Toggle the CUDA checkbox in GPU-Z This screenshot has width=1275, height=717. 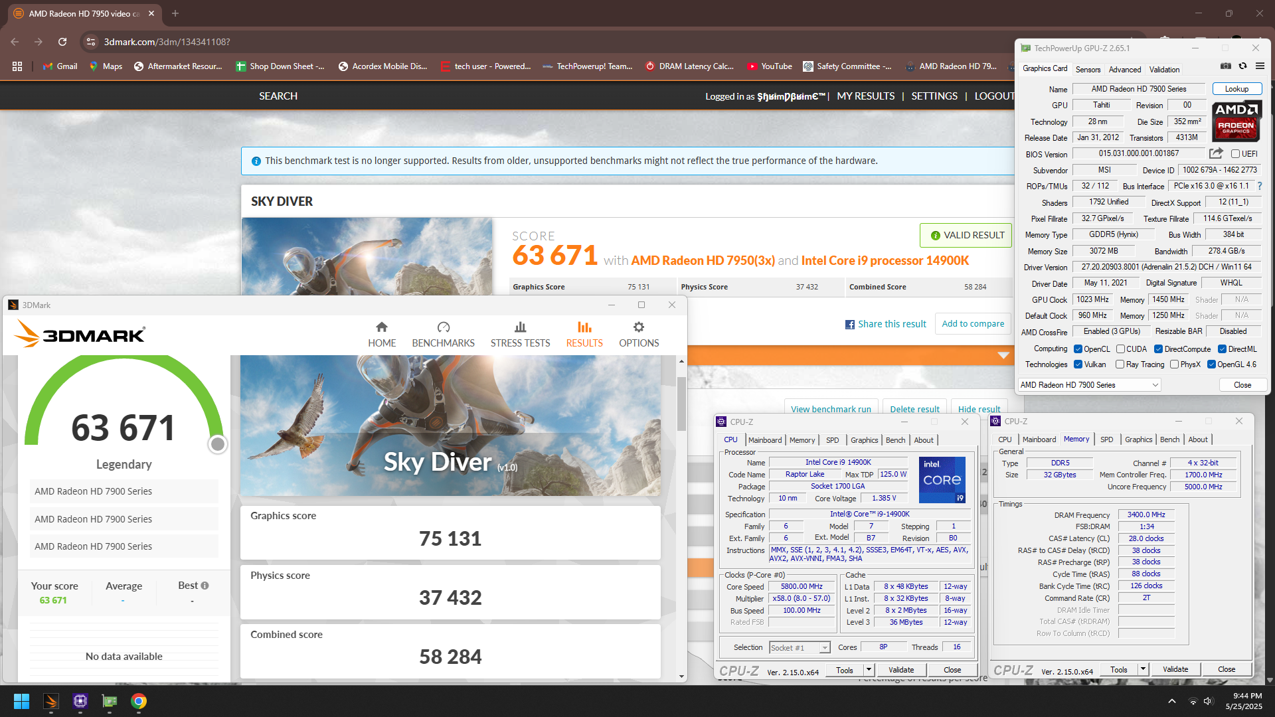tap(1120, 349)
